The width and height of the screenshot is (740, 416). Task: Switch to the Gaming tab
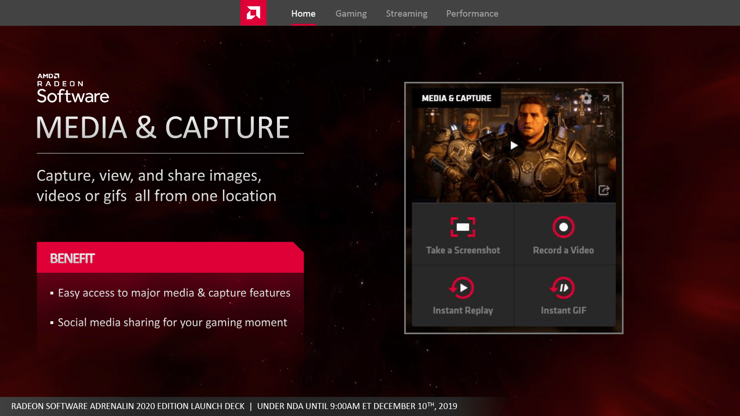(x=351, y=14)
